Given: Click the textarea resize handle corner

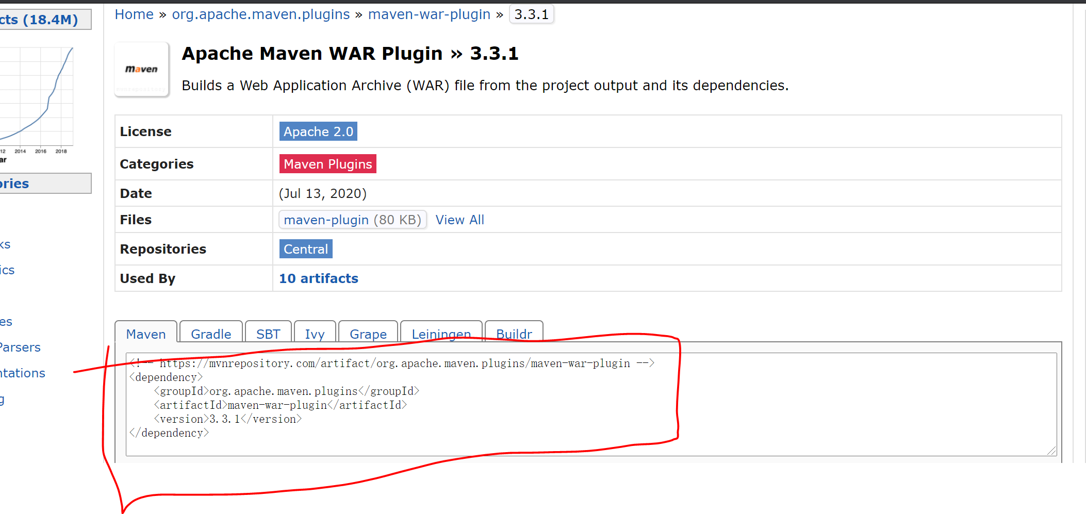Looking at the screenshot, I should [x=1052, y=451].
